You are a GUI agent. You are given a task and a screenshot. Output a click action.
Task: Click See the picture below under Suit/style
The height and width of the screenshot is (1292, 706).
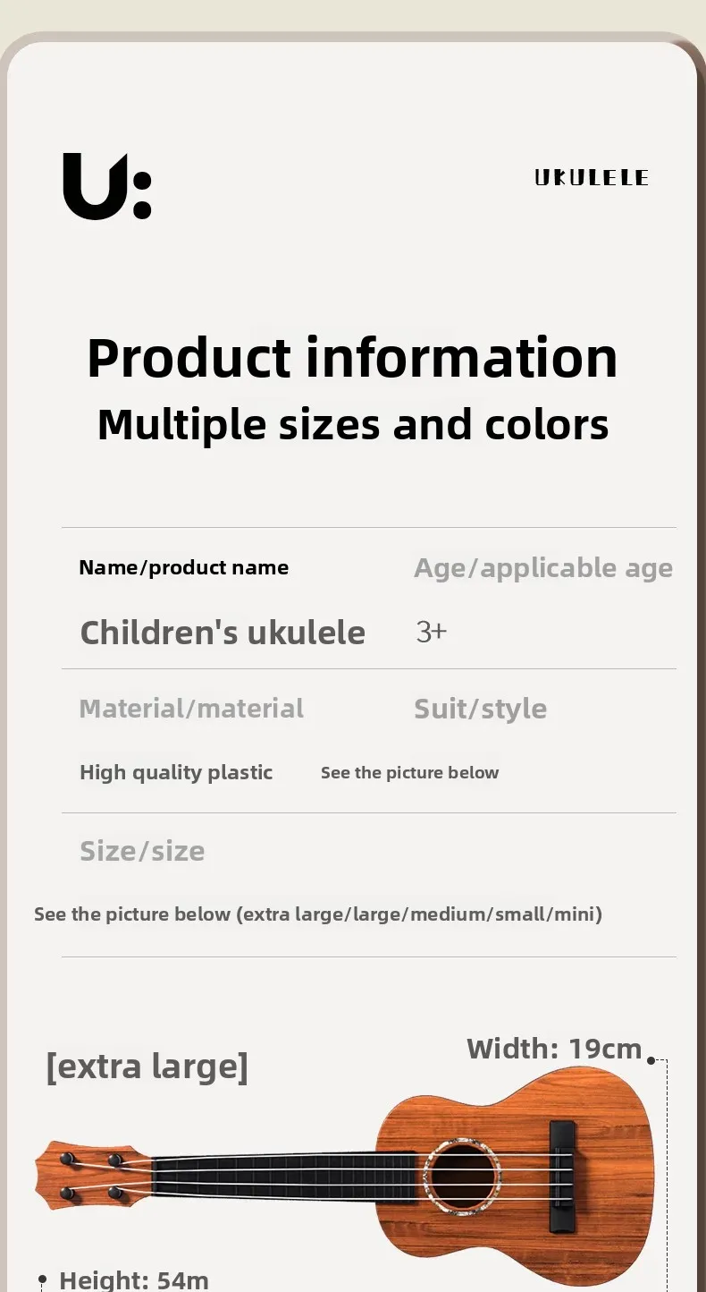409,772
